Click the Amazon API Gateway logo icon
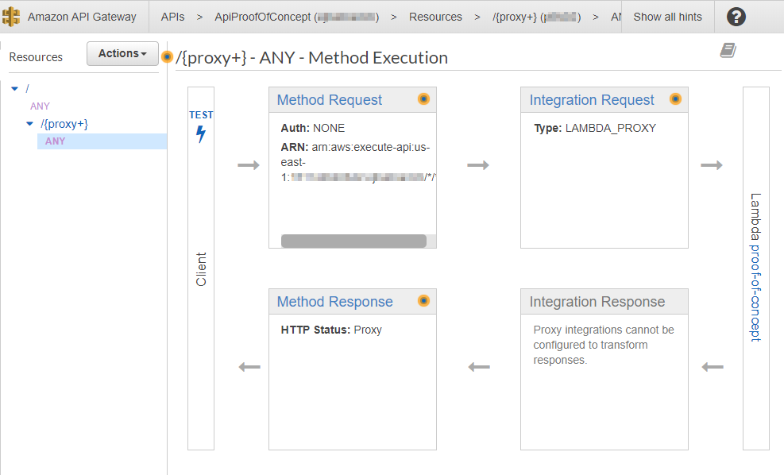The height and width of the screenshot is (475, 784). point(13,16)
